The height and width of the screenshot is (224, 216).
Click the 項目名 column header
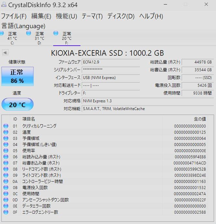pos(29,119)
